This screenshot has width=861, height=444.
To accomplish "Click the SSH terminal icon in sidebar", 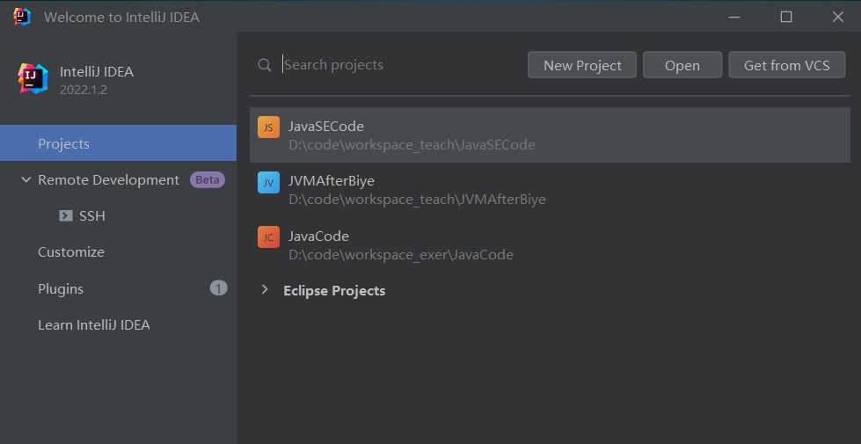I will point(66,215).
